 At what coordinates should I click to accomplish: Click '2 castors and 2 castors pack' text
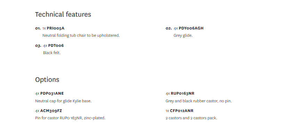tap(191, 118)
